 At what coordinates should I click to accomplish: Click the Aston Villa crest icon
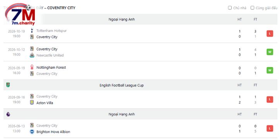(x=32, y=103)
